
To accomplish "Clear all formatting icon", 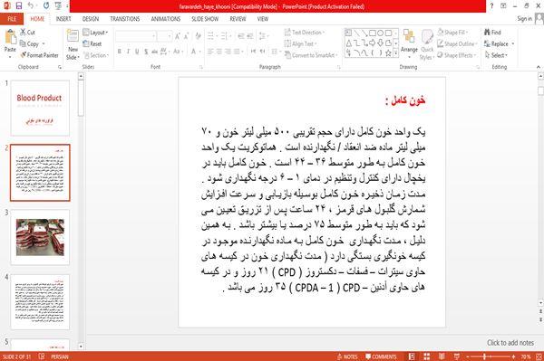I will (x=198, y=36).
